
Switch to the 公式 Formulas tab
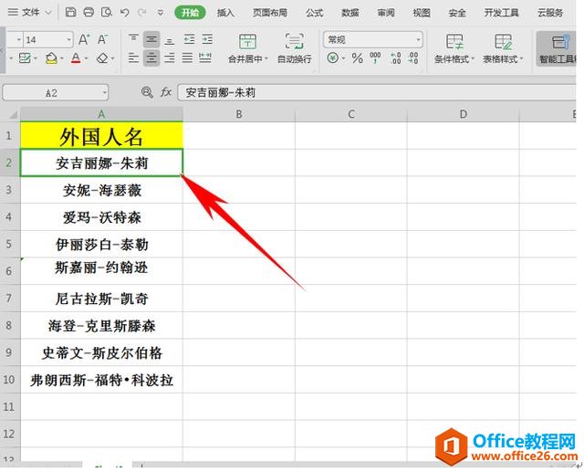pos(314,13)
